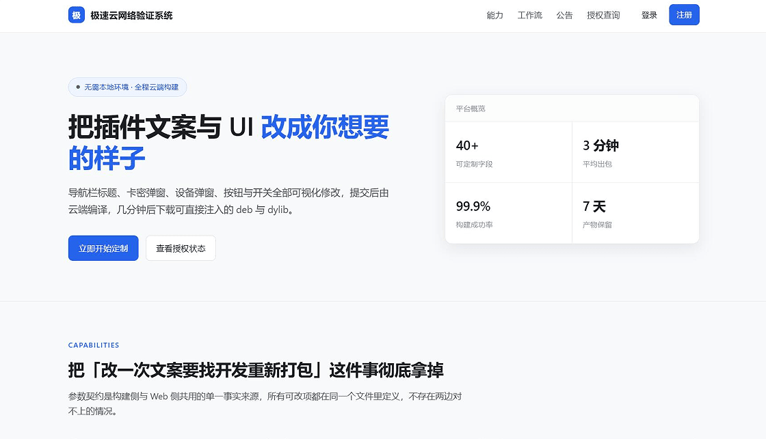Image resolution: width=766 pixels, height=439 pixels.
Task: Click the 3 分钟 stat value
Action: 600,145
